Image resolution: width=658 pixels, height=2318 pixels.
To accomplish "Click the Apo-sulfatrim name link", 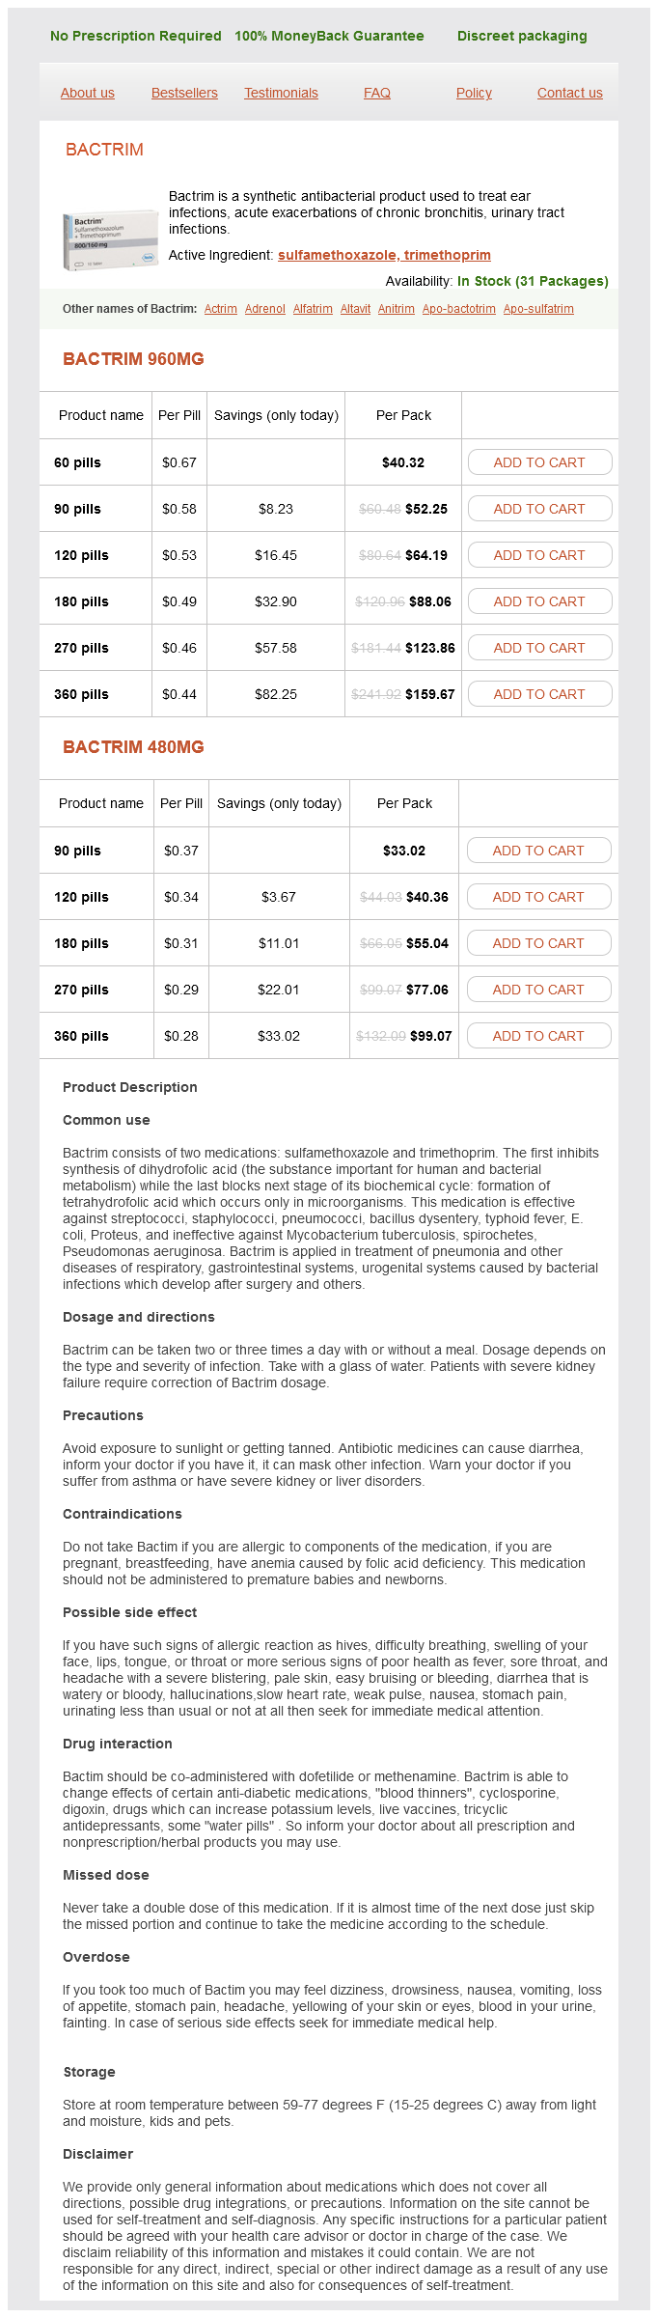I will (x=538, y=309).
